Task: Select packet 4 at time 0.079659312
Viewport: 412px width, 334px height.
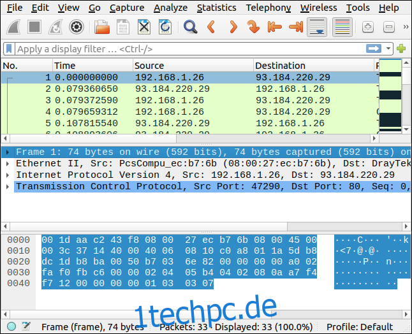Action: (x=189, y=112)
